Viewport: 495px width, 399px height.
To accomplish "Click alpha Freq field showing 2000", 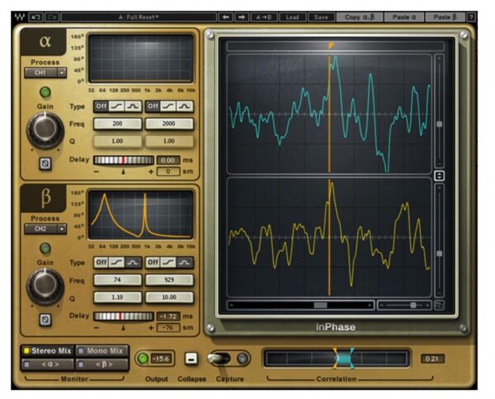I will (169, 124).
